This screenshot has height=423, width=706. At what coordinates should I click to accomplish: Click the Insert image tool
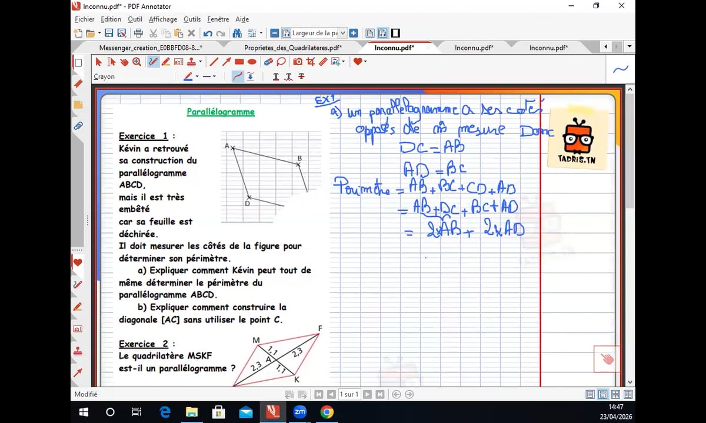tap(336, 62)
